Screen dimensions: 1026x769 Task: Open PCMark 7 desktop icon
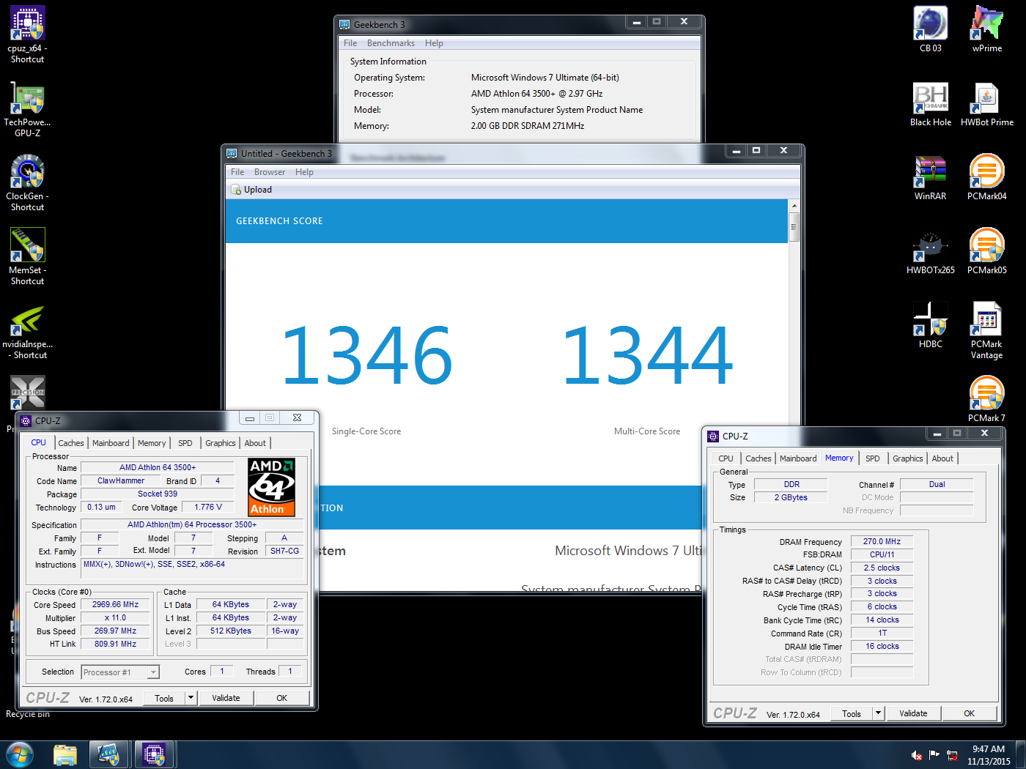coord(987,400)
